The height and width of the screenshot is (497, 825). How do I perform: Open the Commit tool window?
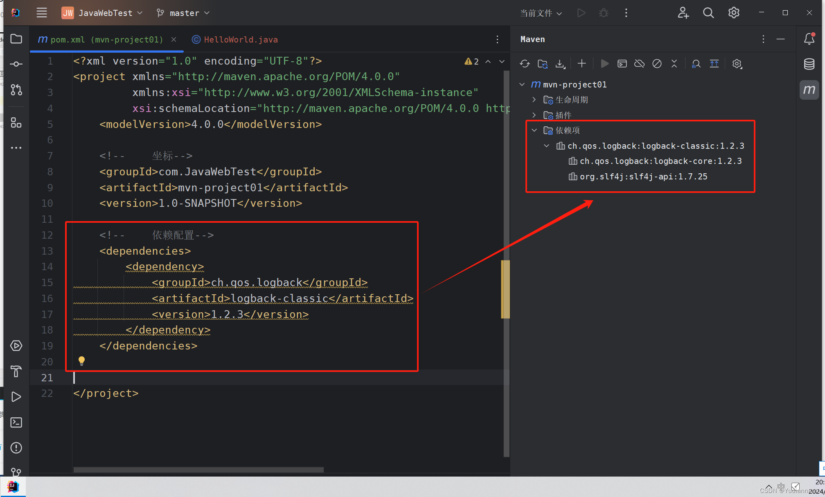[x=16, y=64]
